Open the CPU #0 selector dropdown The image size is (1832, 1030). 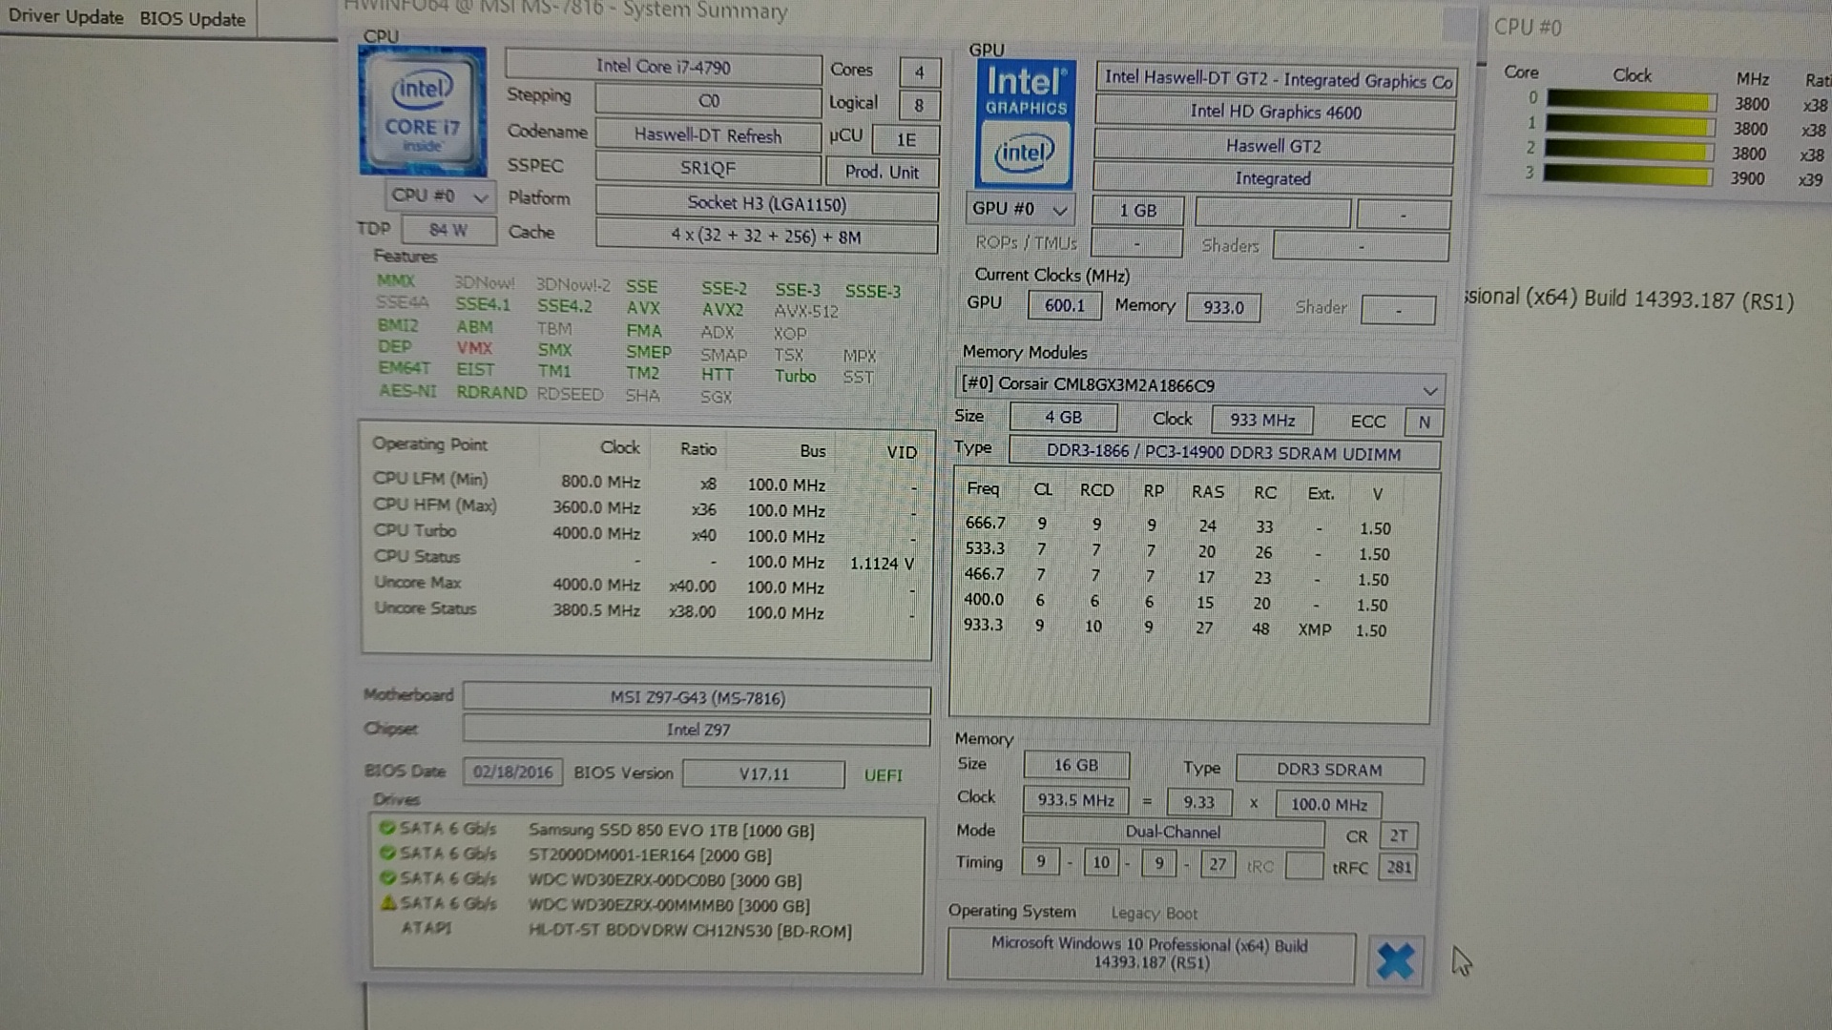[440, 196]
